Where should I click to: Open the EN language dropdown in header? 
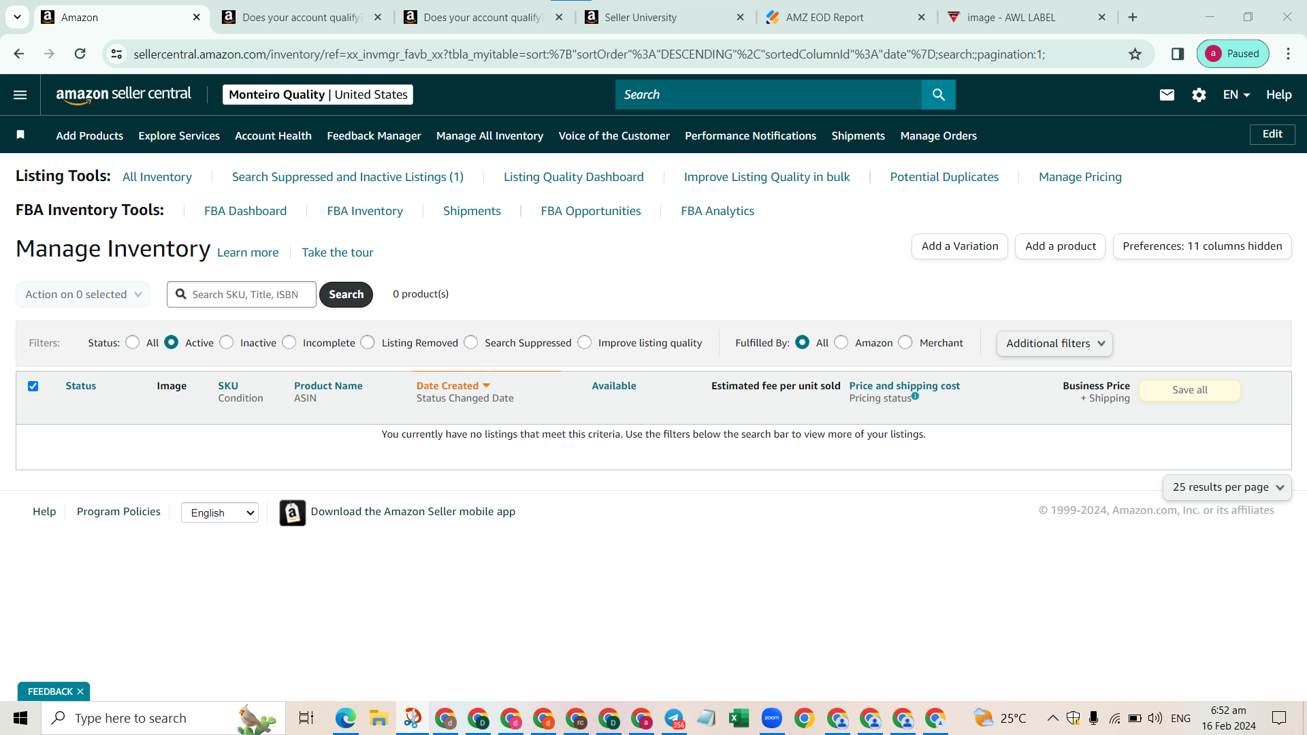1236,95
